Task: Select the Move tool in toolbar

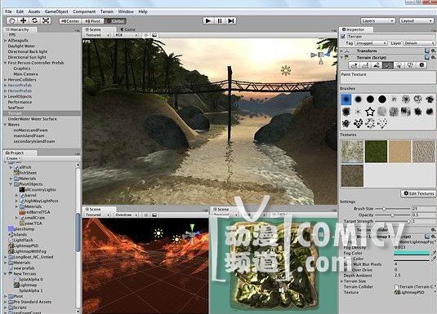Action: [24, 20]
